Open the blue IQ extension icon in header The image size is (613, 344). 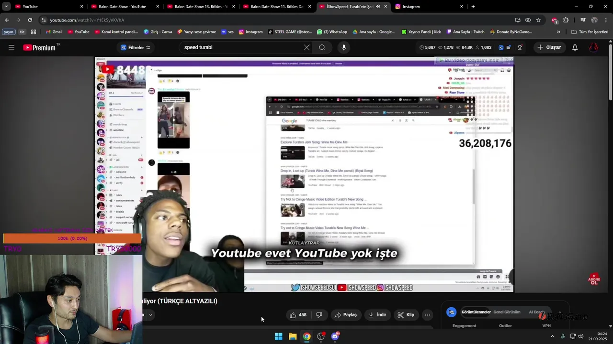pos(501,47)
